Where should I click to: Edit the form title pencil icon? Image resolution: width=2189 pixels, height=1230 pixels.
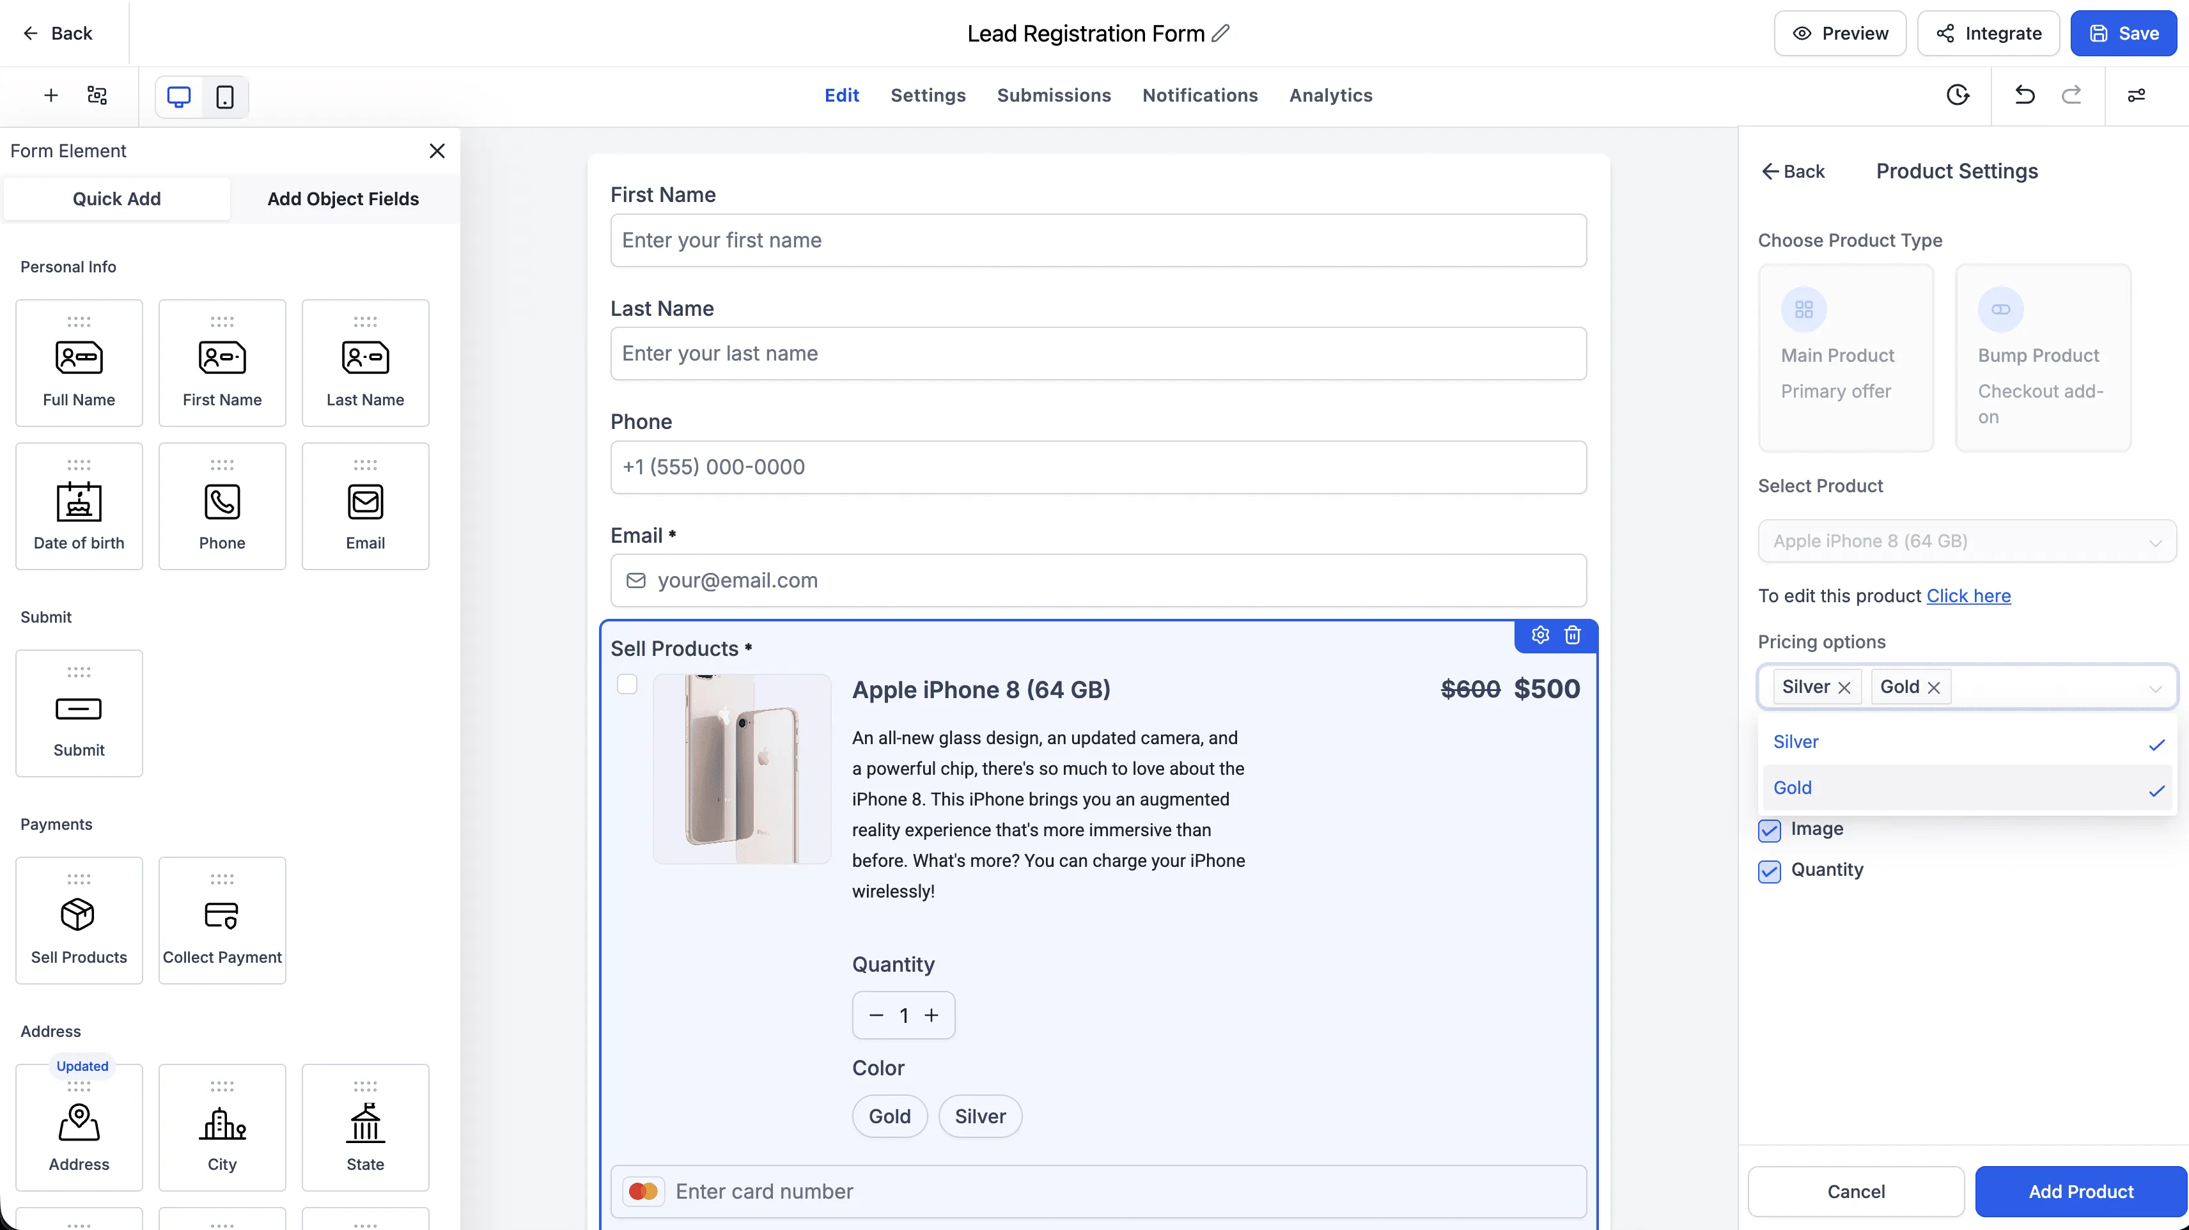(x=1221, y=33)
